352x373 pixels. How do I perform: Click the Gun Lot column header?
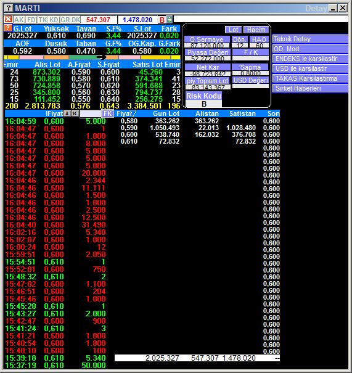[166, 113]
